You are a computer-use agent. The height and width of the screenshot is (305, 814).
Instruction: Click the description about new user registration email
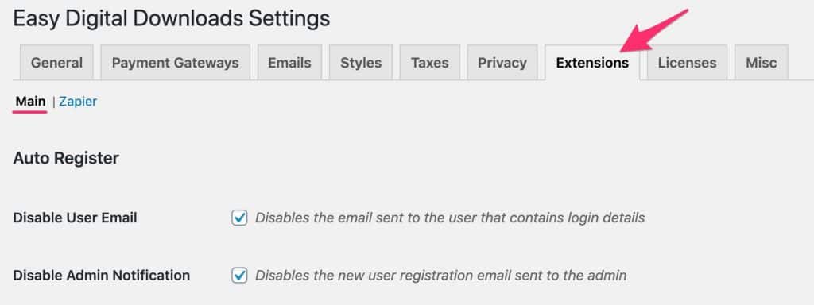(x=440, y=276)
